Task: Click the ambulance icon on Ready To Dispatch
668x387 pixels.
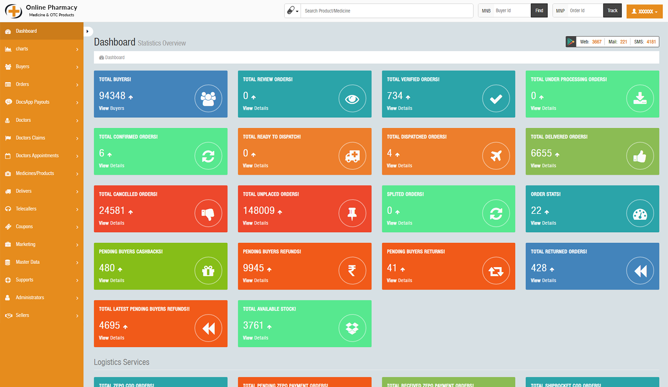Action: pyautogui.click(x=352, y=156)
